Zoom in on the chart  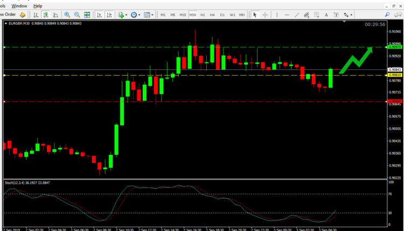coord(67,15)
